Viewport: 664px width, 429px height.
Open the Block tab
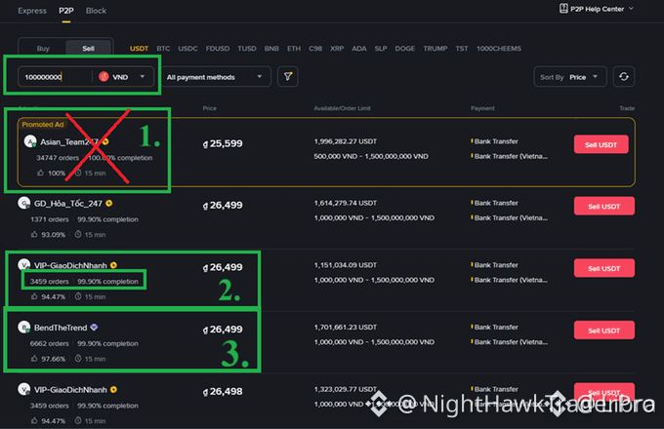click(x=96, y=11)
